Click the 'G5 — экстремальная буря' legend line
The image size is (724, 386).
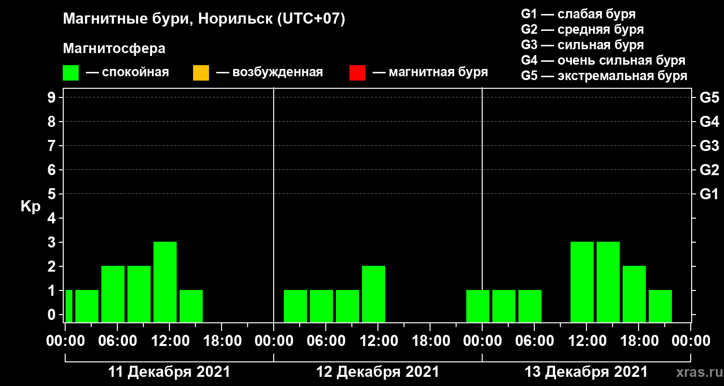pyautogui.click(x=604, y=76)
